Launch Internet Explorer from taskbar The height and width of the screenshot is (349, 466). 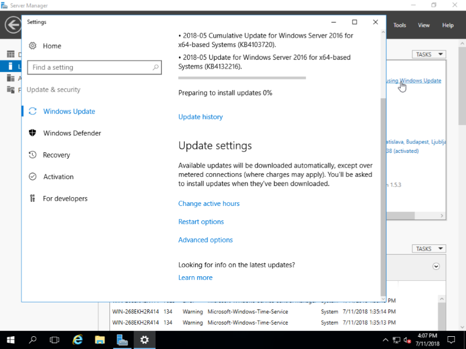(x=77, y=340)
